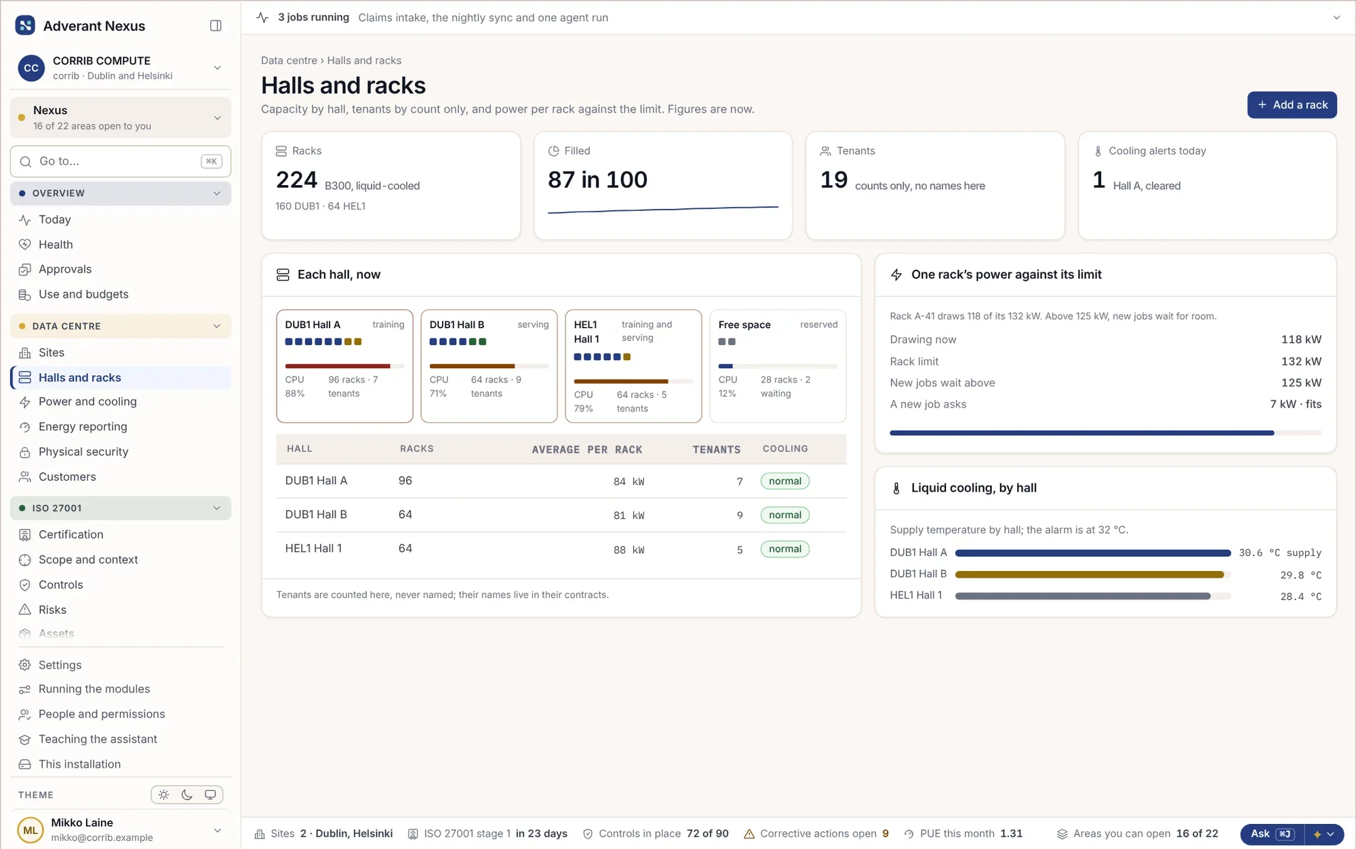Open This installation page
The width and height of the screenshot is (1356, 849).
tap(121, 764)
